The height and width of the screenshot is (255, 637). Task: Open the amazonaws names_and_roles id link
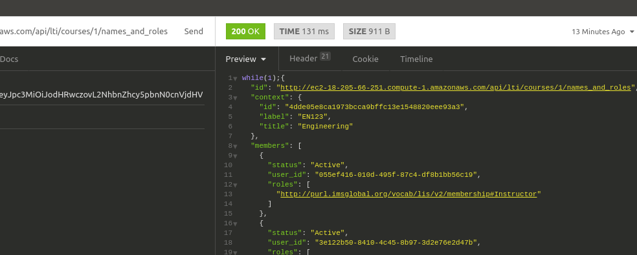coord(455,88)
